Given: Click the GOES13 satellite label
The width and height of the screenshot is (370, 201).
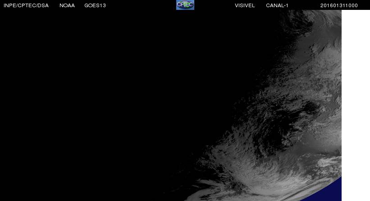Looking at the screenshot, I should pos(95,5).
